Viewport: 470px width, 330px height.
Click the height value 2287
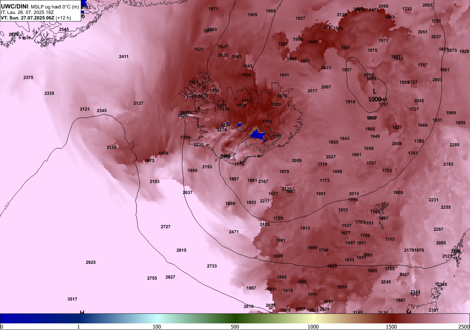[438, 229]
